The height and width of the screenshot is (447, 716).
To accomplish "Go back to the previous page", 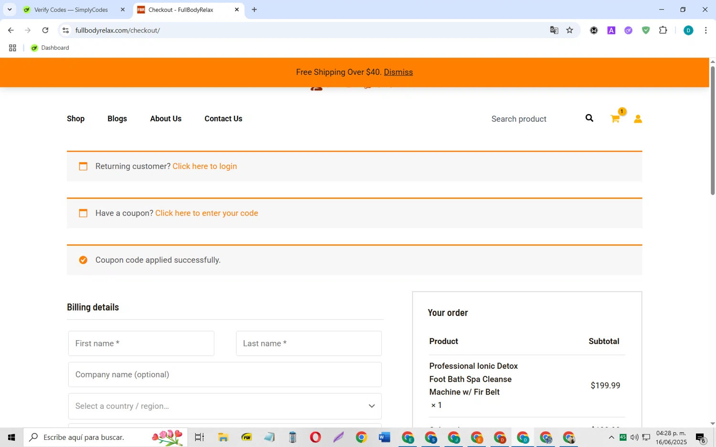I will (x=11, y=30).
